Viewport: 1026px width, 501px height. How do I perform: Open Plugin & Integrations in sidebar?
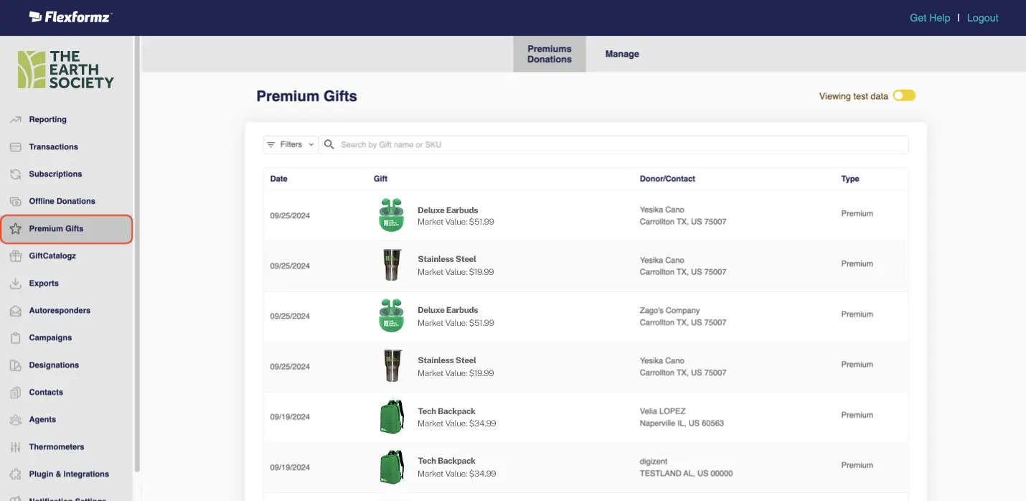[69, 474]
